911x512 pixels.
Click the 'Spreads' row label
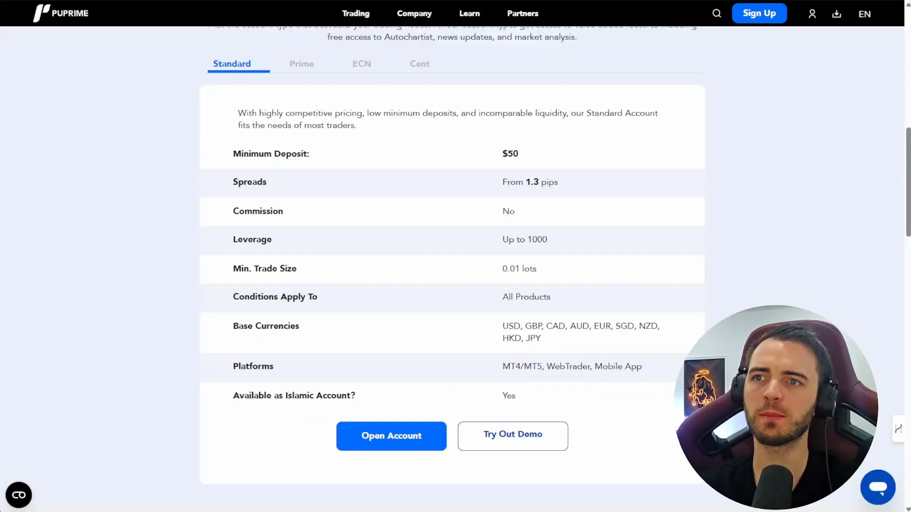coord(250,182)
